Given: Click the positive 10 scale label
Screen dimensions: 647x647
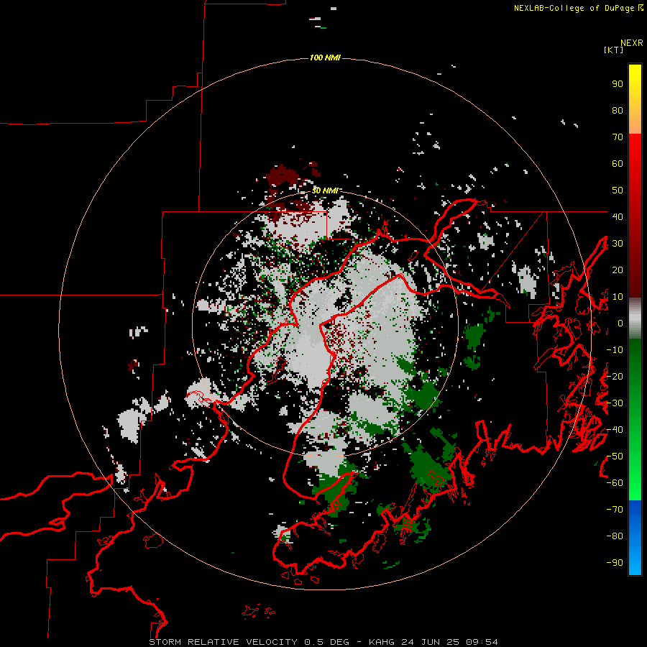Looking at the screenshot, I should point(618,297).
